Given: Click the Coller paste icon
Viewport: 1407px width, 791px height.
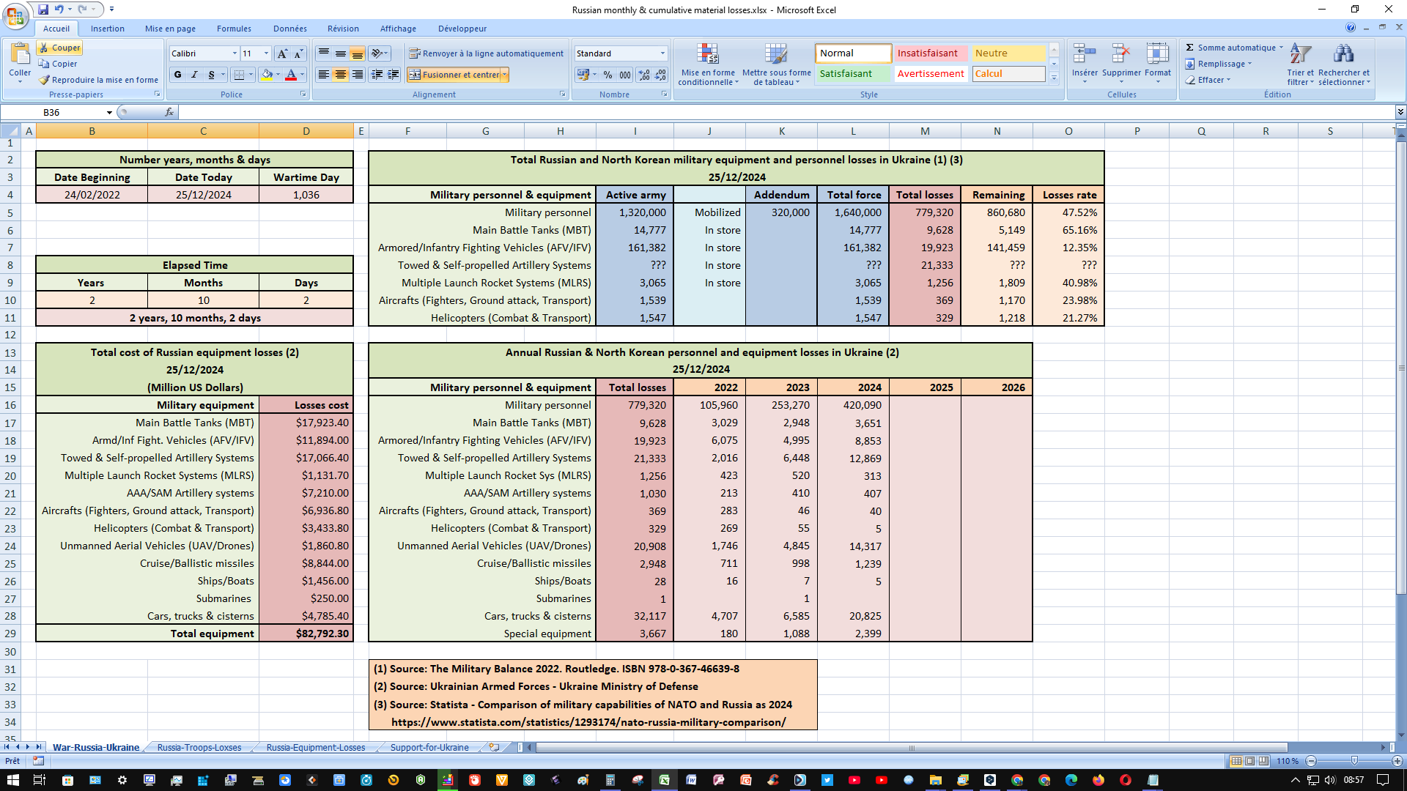Looking at the screenshot, I should pyautogui.click(x=20, y=54).
